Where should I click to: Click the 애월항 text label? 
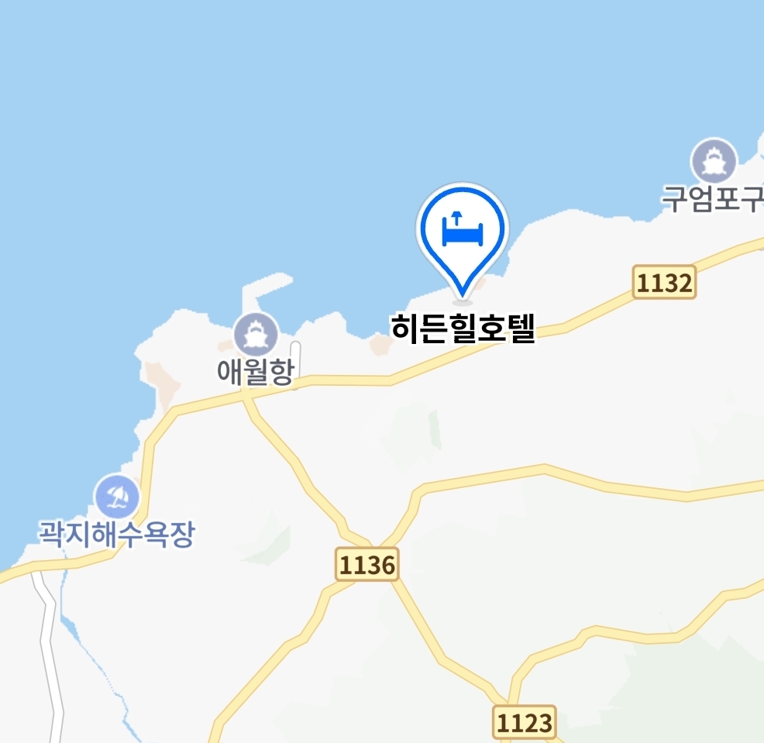(256, 372)
